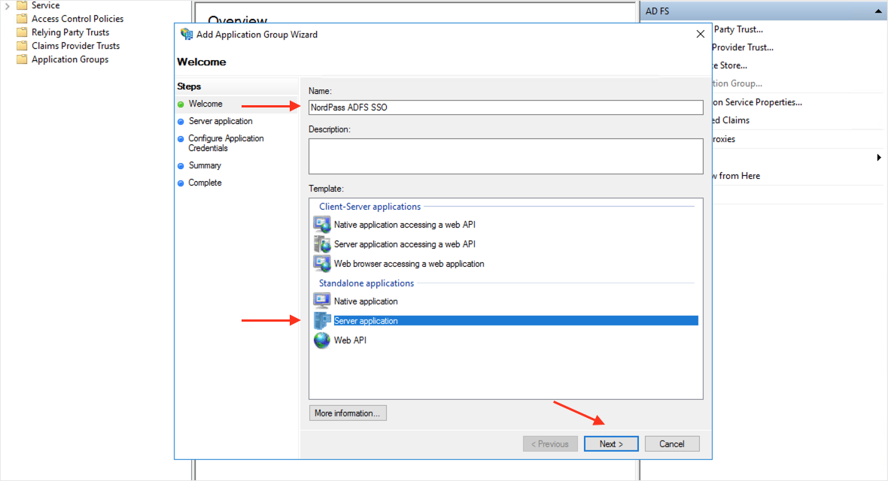
Task: Click the Summary step bullet
Action: (x=181, y=166)
